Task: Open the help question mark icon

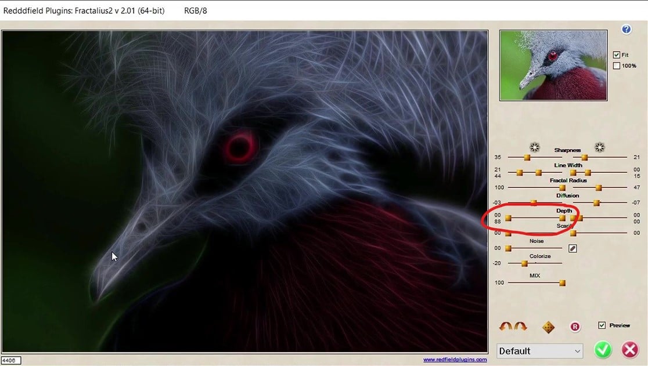Action: click(x=626, y=30)
